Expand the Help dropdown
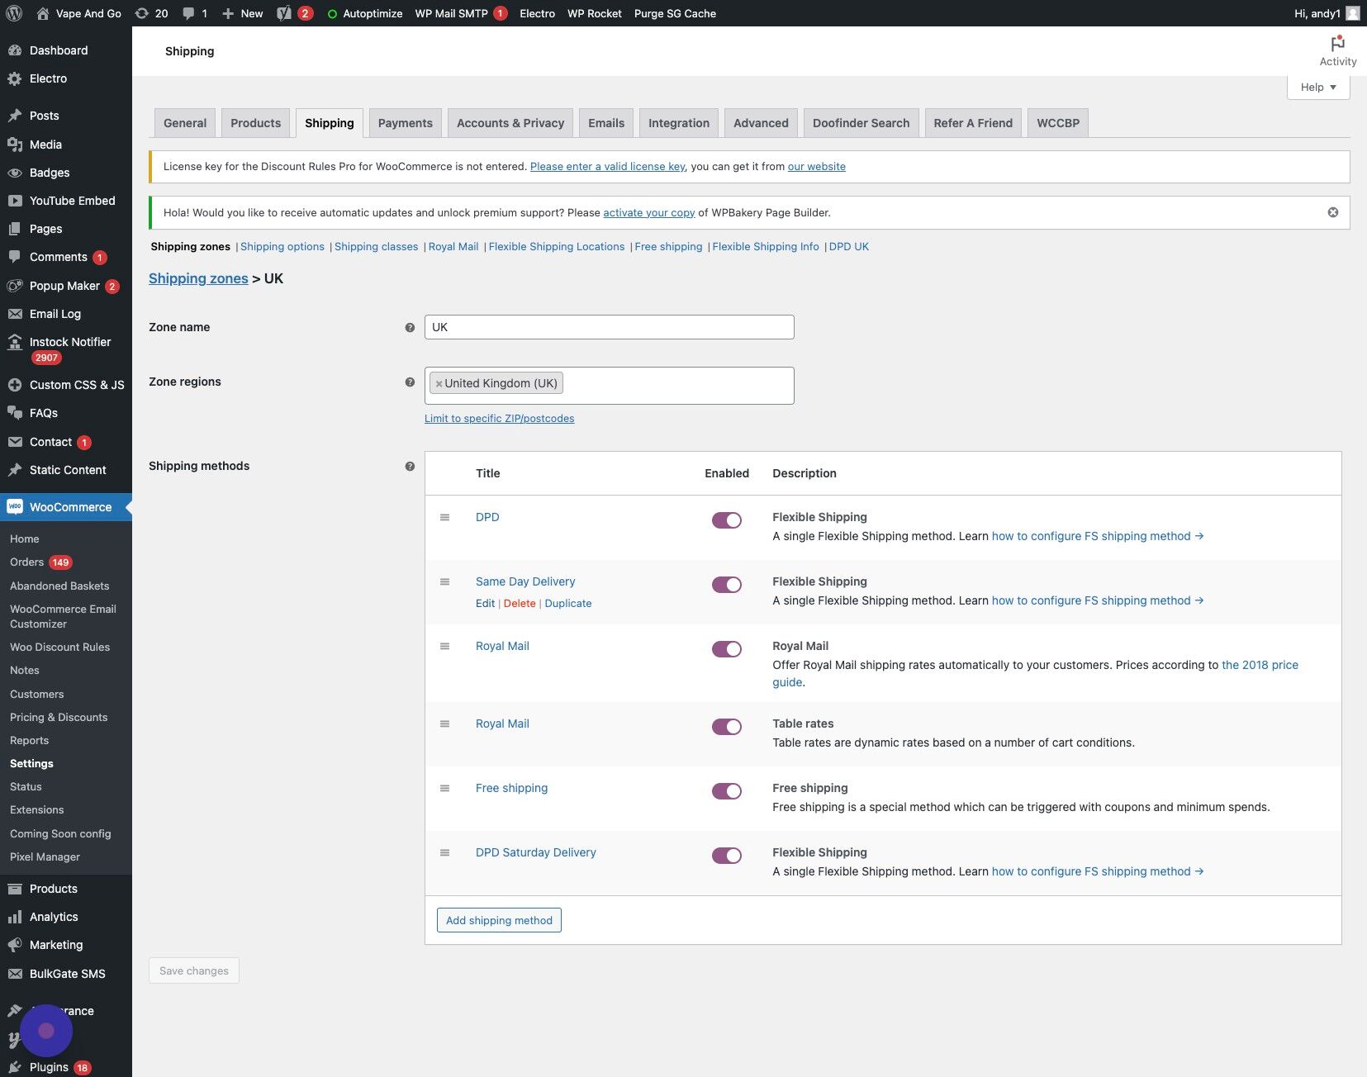 click(1318, 88)
